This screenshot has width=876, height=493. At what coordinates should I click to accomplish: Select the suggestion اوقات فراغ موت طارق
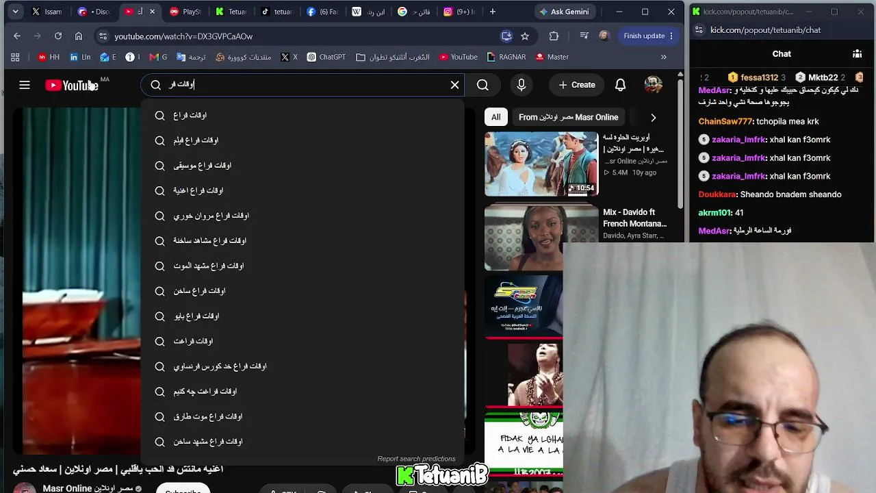coord(302,416)
